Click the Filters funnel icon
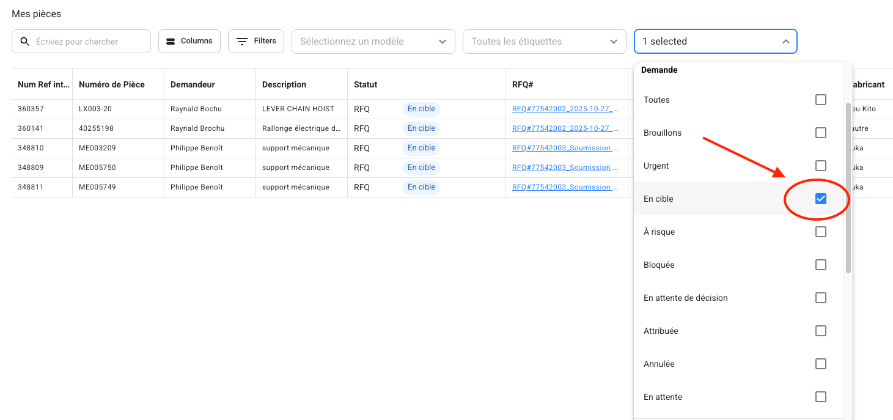The image size is (893, 420). 242,42
